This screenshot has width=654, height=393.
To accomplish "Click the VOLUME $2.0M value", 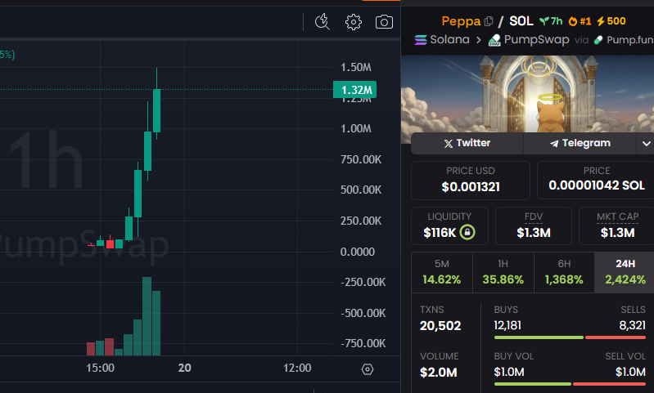I will pyautogui.click(x=439, y=373).
